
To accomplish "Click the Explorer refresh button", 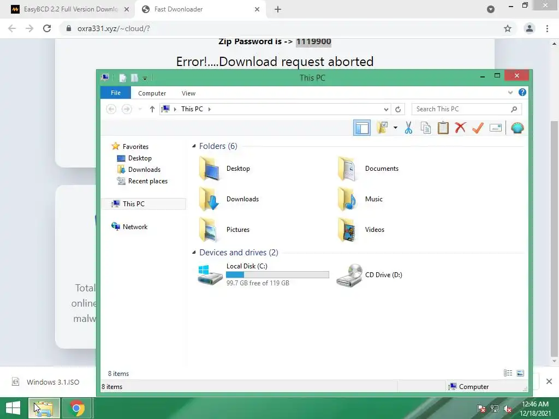I will point(398,109).
